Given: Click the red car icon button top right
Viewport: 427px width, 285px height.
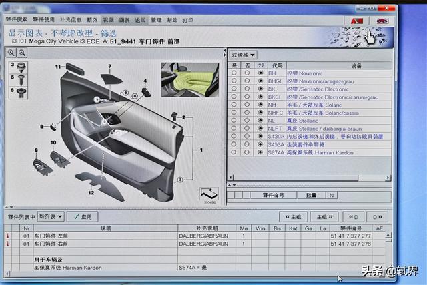Looking at the screenshot, I should pos(382,21).
